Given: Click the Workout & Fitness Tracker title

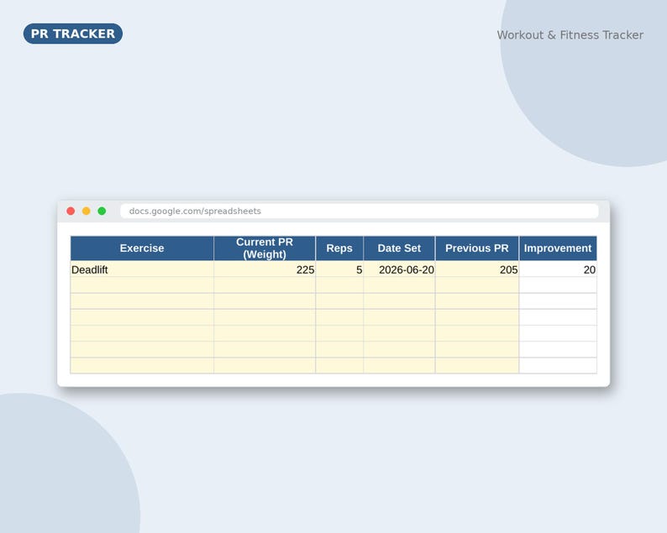Looking at the screenshot, I should (570, 35).
